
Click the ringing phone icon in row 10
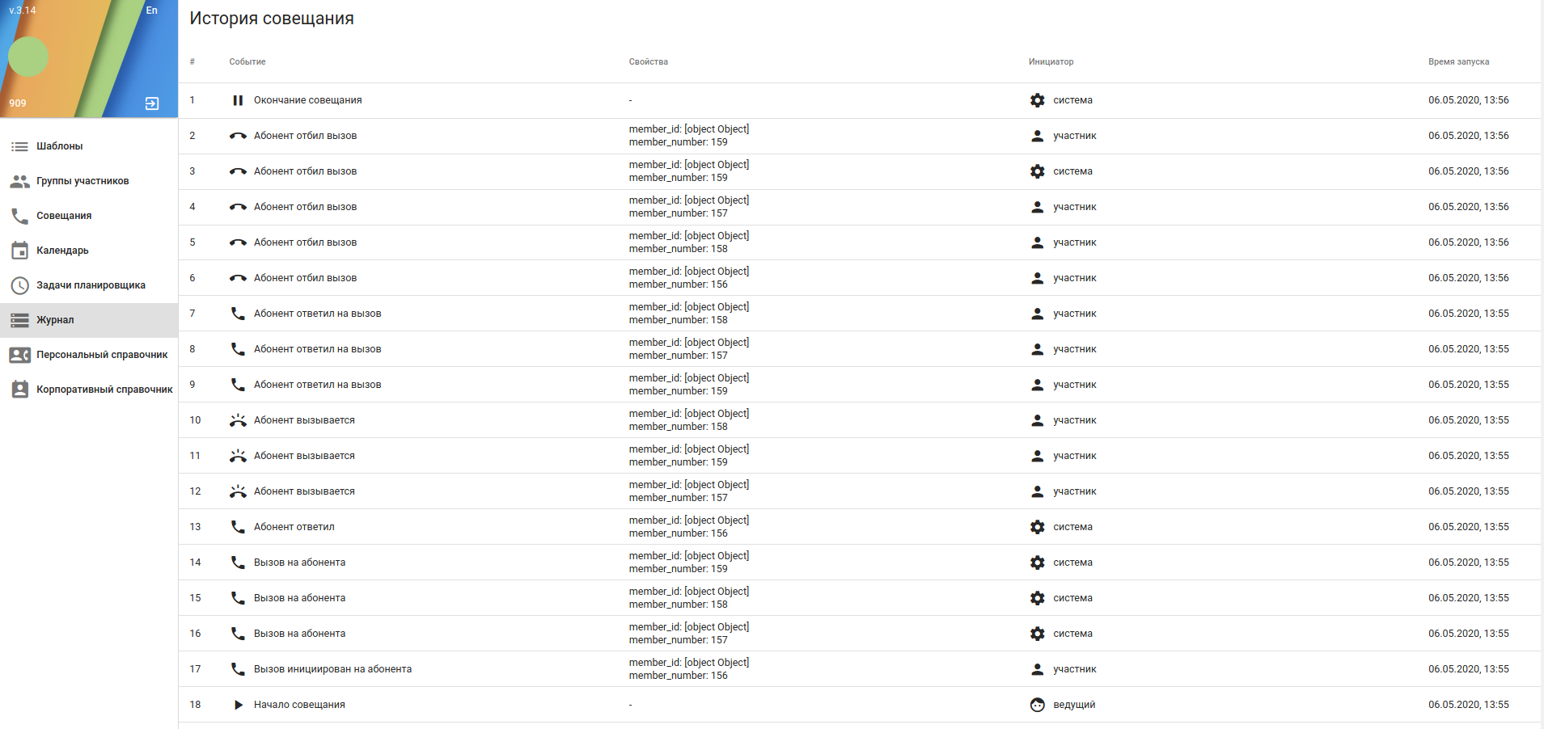238,420
